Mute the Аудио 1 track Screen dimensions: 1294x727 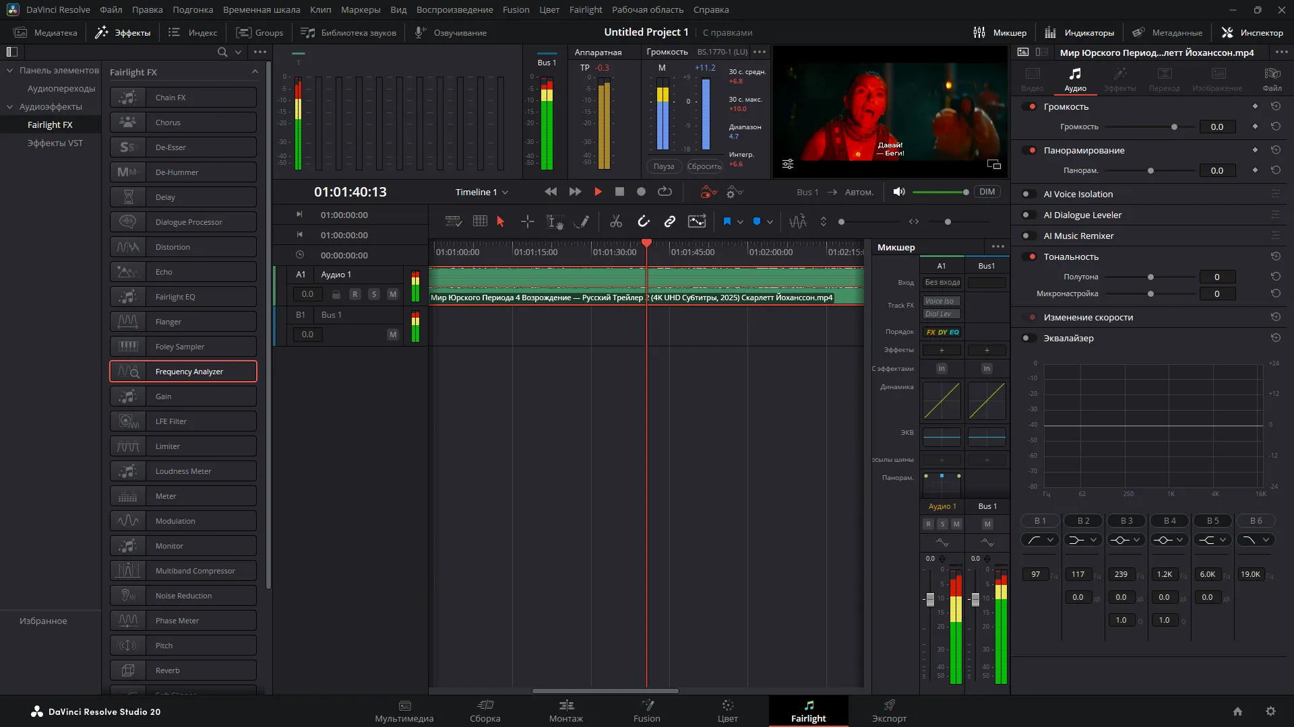(x=394, y=294)
